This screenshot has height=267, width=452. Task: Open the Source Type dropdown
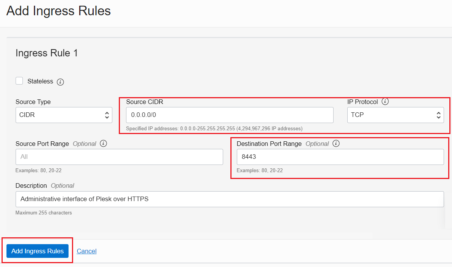[x=64, y=115]
